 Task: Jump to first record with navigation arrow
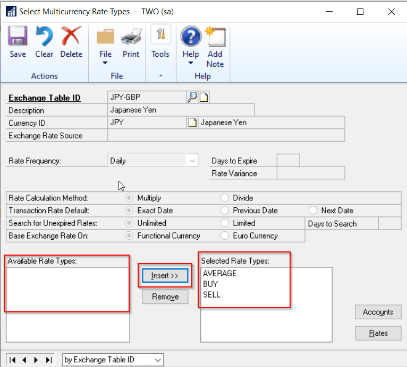(13, 360)
